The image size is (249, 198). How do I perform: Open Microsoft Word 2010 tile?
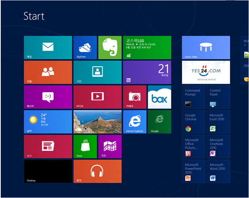(218, 171)
